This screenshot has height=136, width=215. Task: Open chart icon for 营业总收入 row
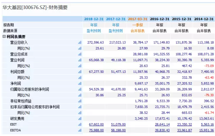tap(80, 42)
